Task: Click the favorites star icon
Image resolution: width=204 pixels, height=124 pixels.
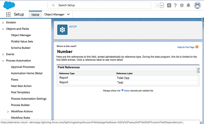Action: click(x=157, y=5)
